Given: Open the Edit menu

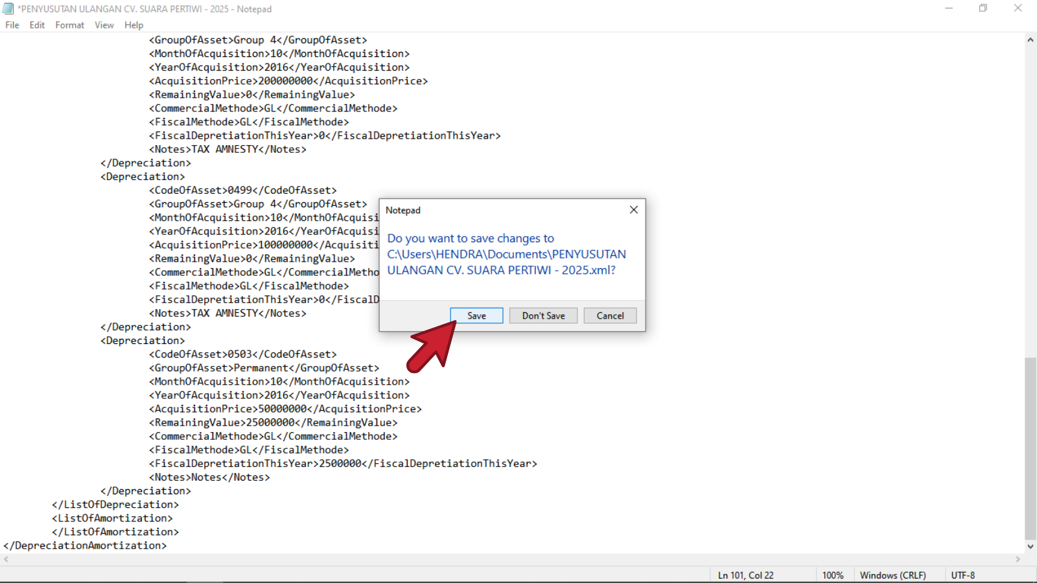Looking at the screenshot, I should pos(37,25).
